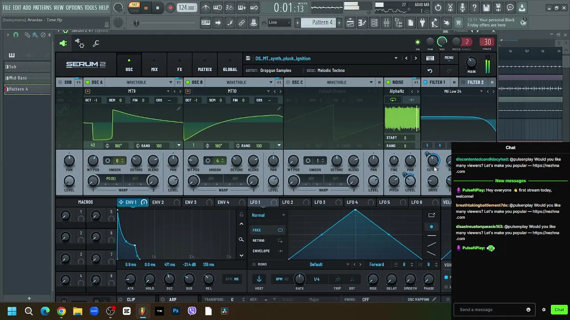Stop playback with the stop button
570x320 pixels.
tap(158, 8)
